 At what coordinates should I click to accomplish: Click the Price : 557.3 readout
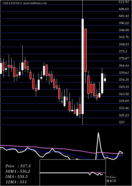click(18, 166)
